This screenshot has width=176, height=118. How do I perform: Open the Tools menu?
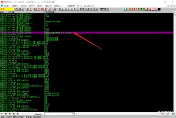(x=79, y=6)
